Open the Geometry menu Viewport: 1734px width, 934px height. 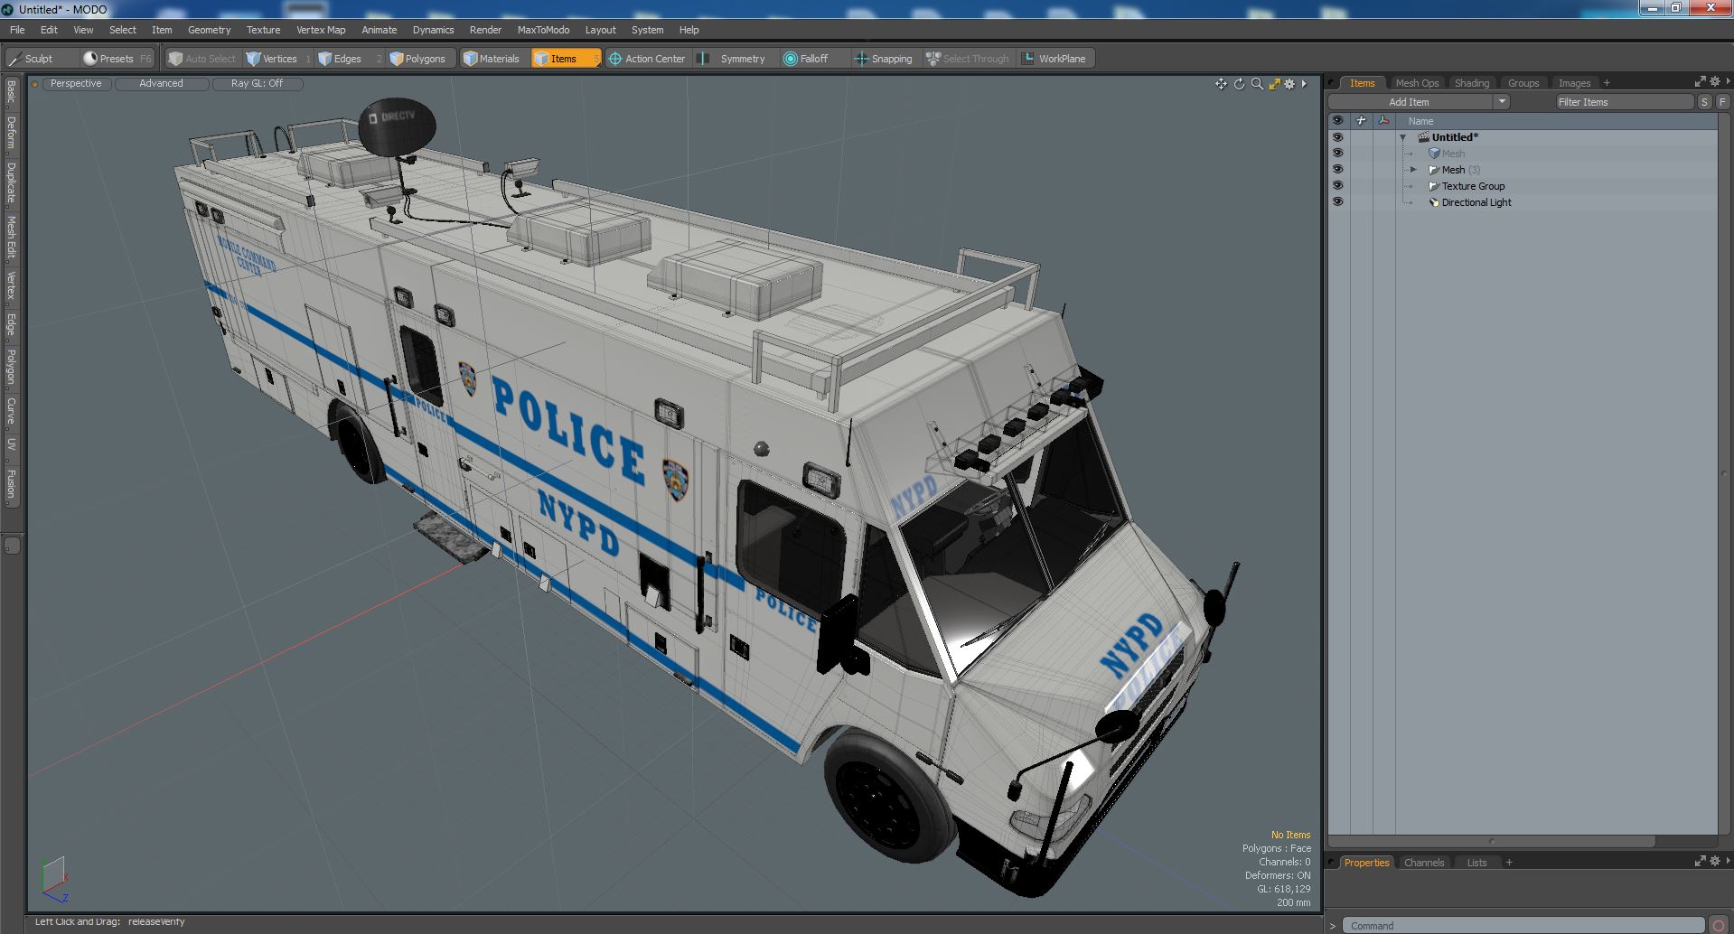pos(209,30)
